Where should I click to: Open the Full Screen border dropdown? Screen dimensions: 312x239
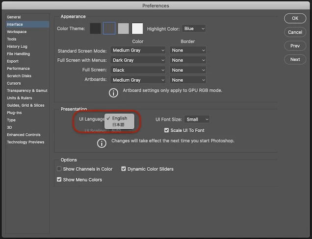point(188,70)
